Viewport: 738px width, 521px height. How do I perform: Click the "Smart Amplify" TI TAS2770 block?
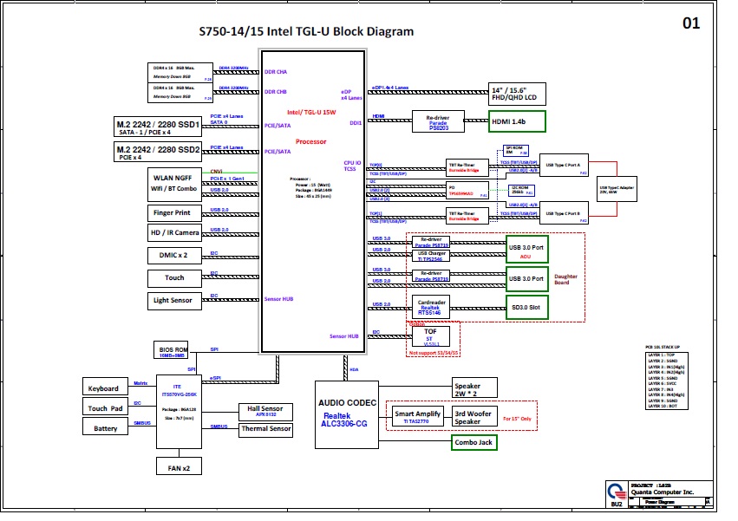pyautogui.click(x=417, y=416)
